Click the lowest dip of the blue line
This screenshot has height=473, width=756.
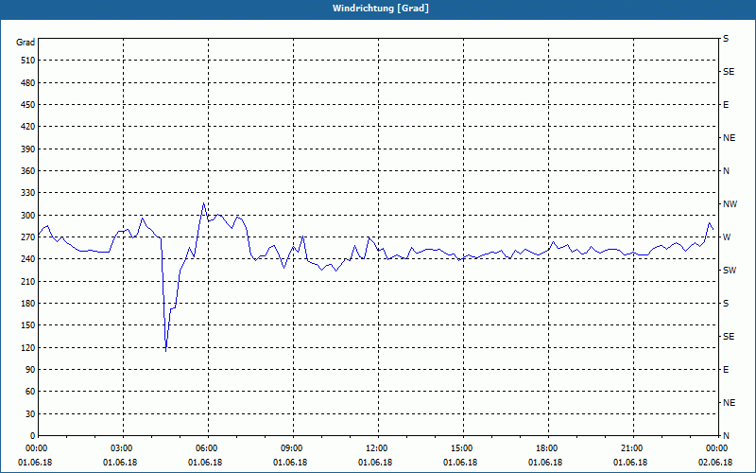[x=166, y=351]
